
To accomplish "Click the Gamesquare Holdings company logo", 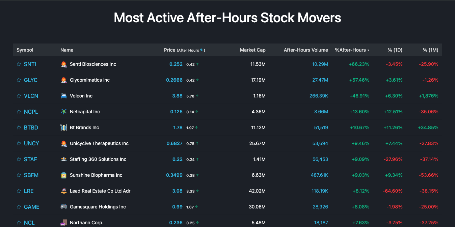I will click(x=64, y=206).
